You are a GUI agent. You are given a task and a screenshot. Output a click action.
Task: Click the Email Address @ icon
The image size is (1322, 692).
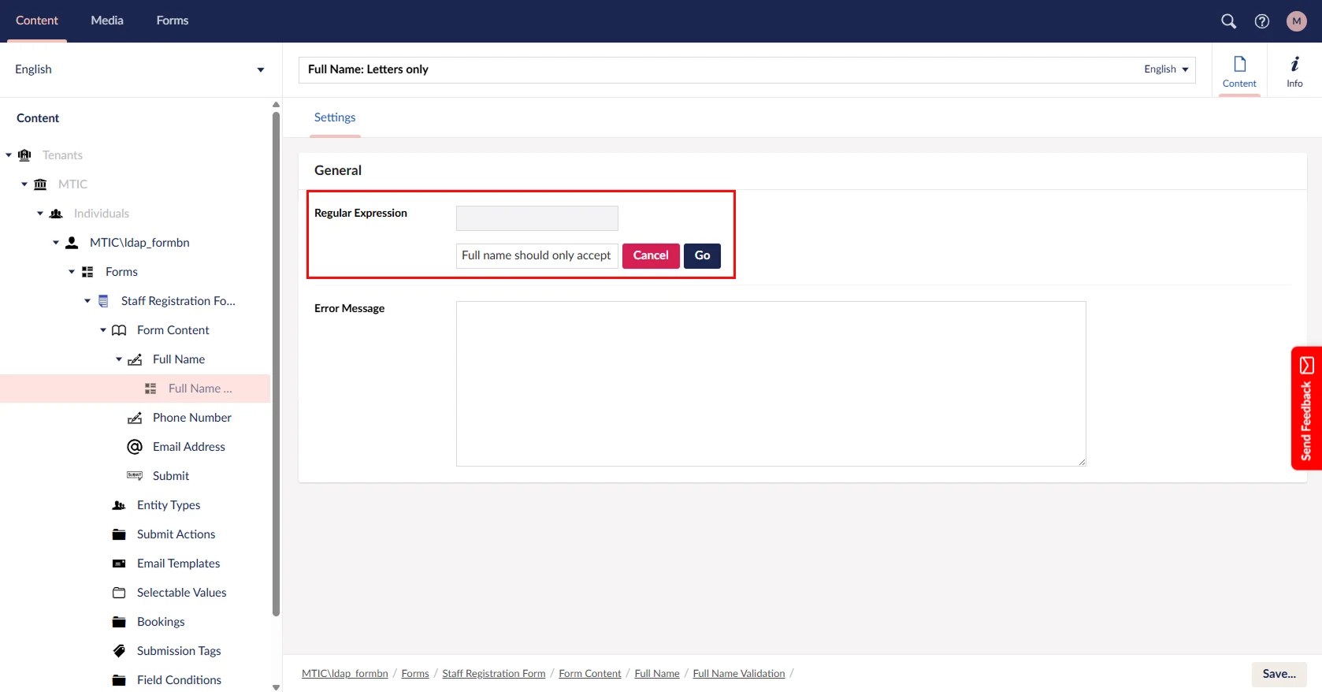[x=135, y=447]
